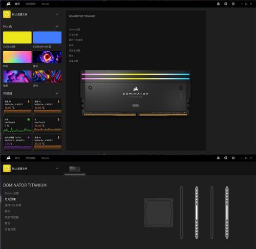Screen dimensions: 256x249
Task: Click the yellow profile icon in the upper window
Action: [7, 14]
